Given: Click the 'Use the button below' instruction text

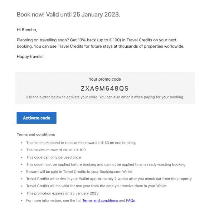Looking at the screenshot, I should (x=105, y=97).
